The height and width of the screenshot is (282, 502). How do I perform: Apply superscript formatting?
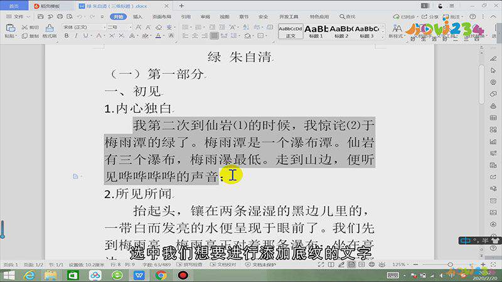coord(112,36)
